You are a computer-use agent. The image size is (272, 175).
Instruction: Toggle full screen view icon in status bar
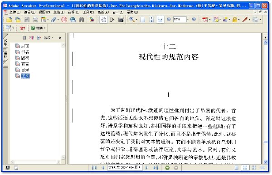[x=8, y=168]
